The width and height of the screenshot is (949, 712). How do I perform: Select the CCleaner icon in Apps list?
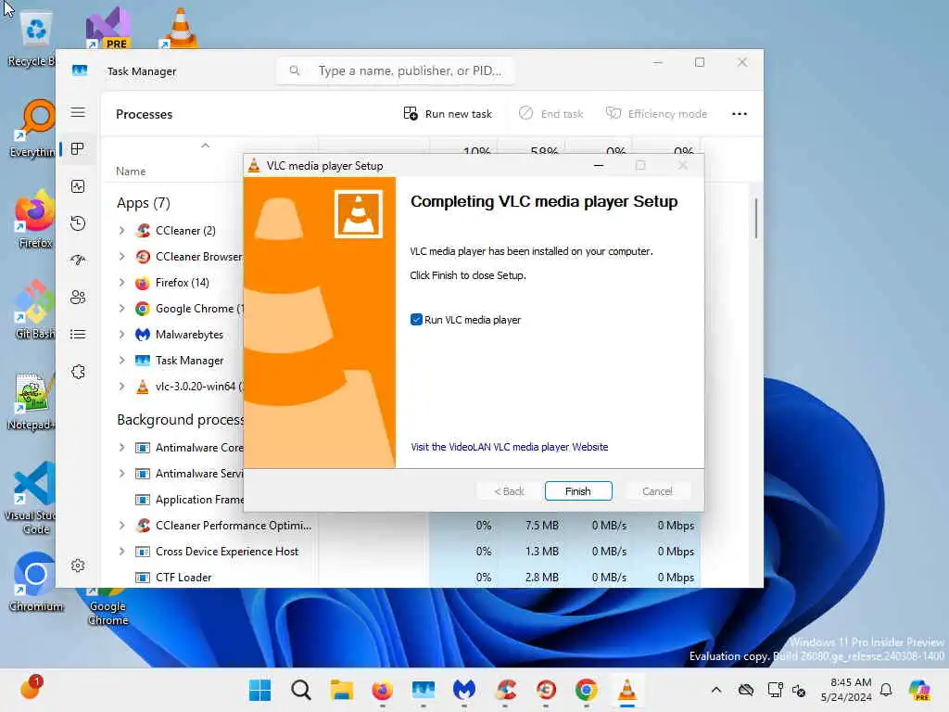(x=143, y=231)
